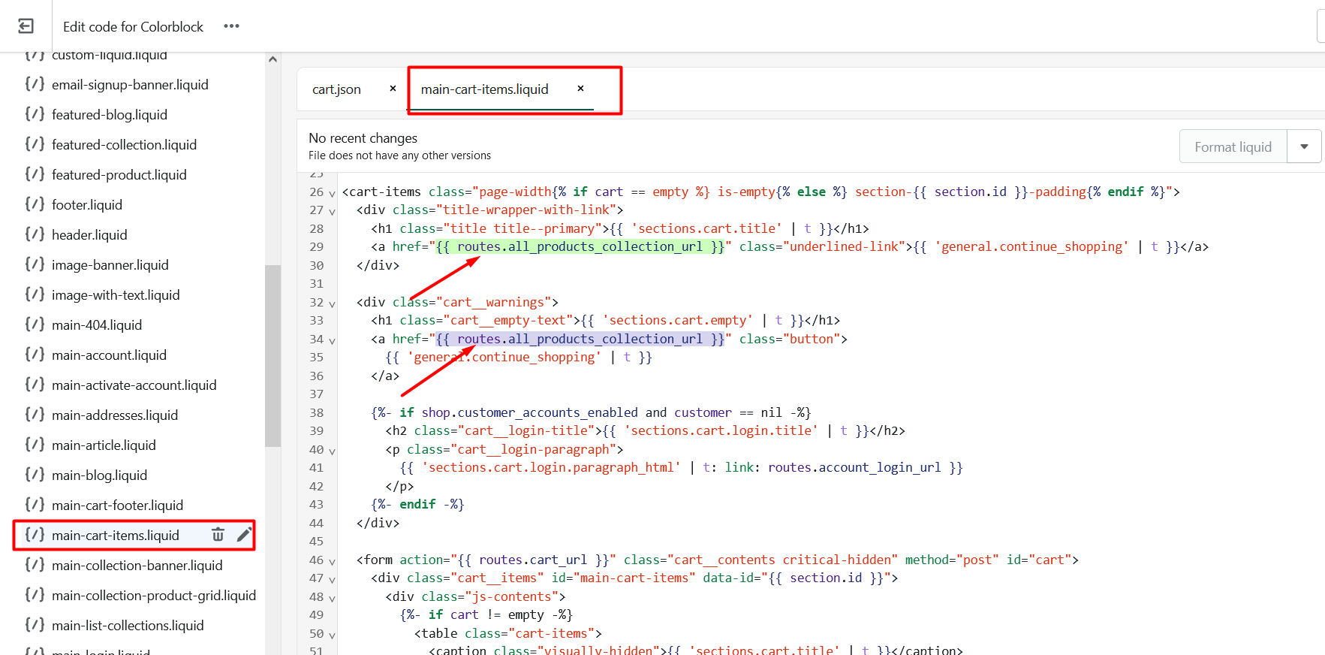Collapse the anchor tag fold at line 34
The width and height of the screenshot is (1325, 655).
point(332,340)
